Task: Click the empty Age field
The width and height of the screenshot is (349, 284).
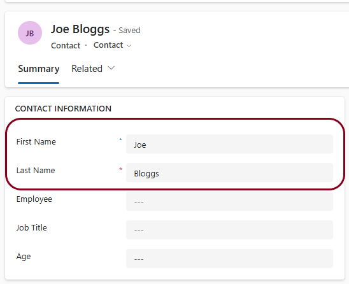Action: tap(229, 259)
